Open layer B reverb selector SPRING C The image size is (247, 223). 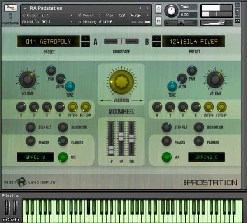pyautogui.click(x=207, y=157)
